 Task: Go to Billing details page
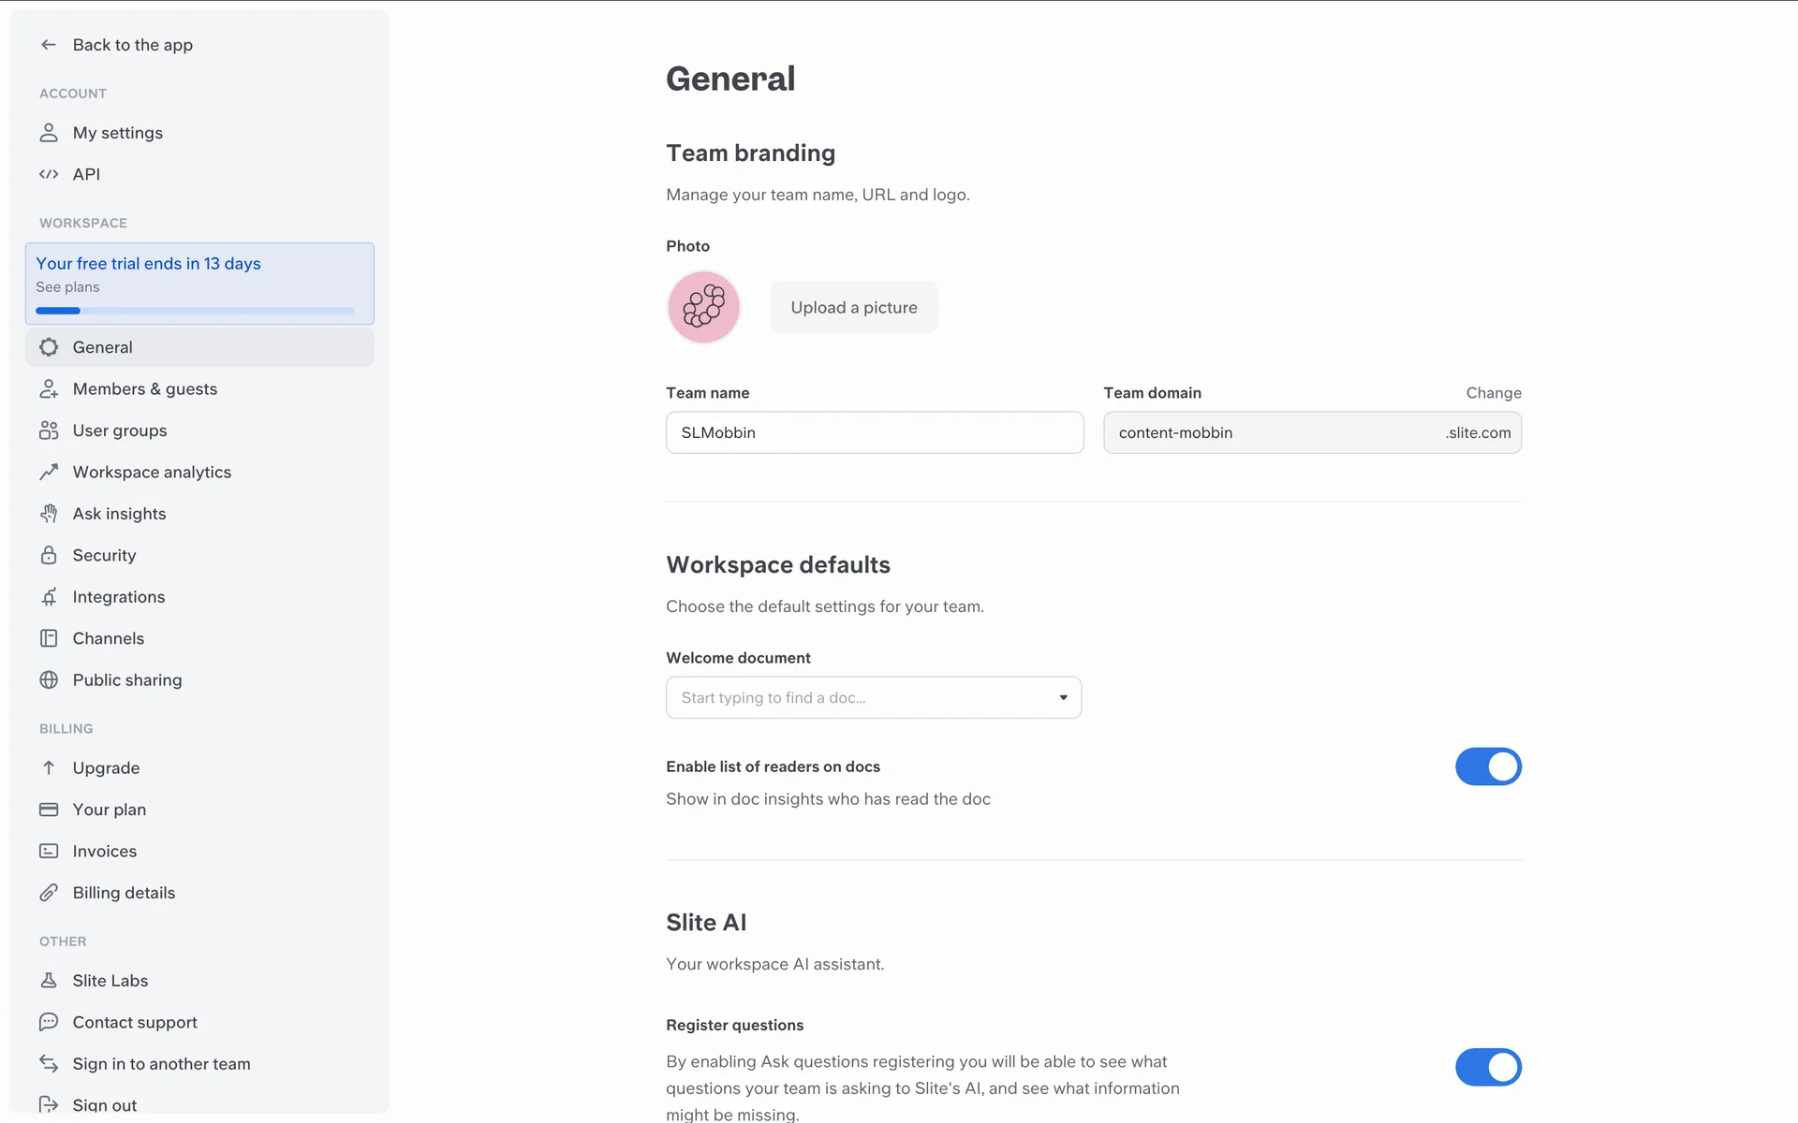124,893
